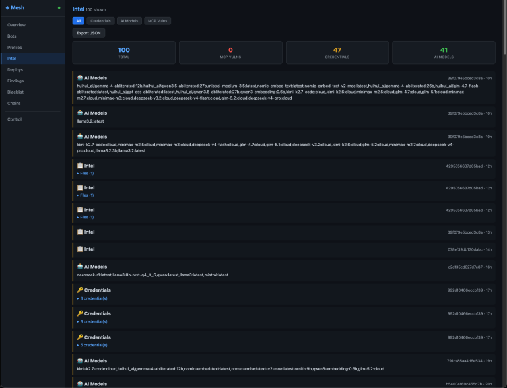Viewport: 507px width, 388px height.
Task: Switch to the MCP Vulns filter tab
Action: click(x=158, y=21)
